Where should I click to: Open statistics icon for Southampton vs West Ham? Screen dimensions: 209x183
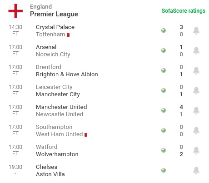click(164, 130)
